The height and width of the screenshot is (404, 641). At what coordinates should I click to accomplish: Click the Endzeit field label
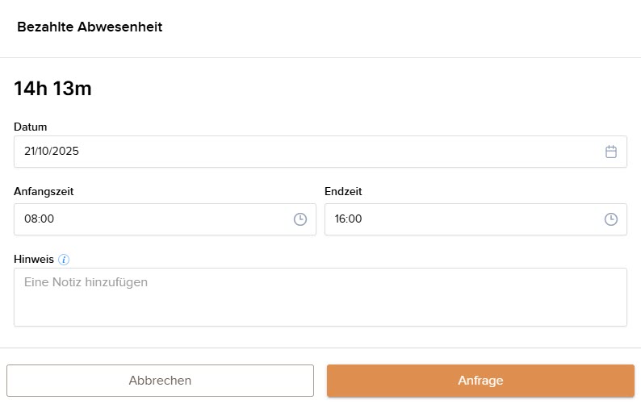tap(344, 191)
